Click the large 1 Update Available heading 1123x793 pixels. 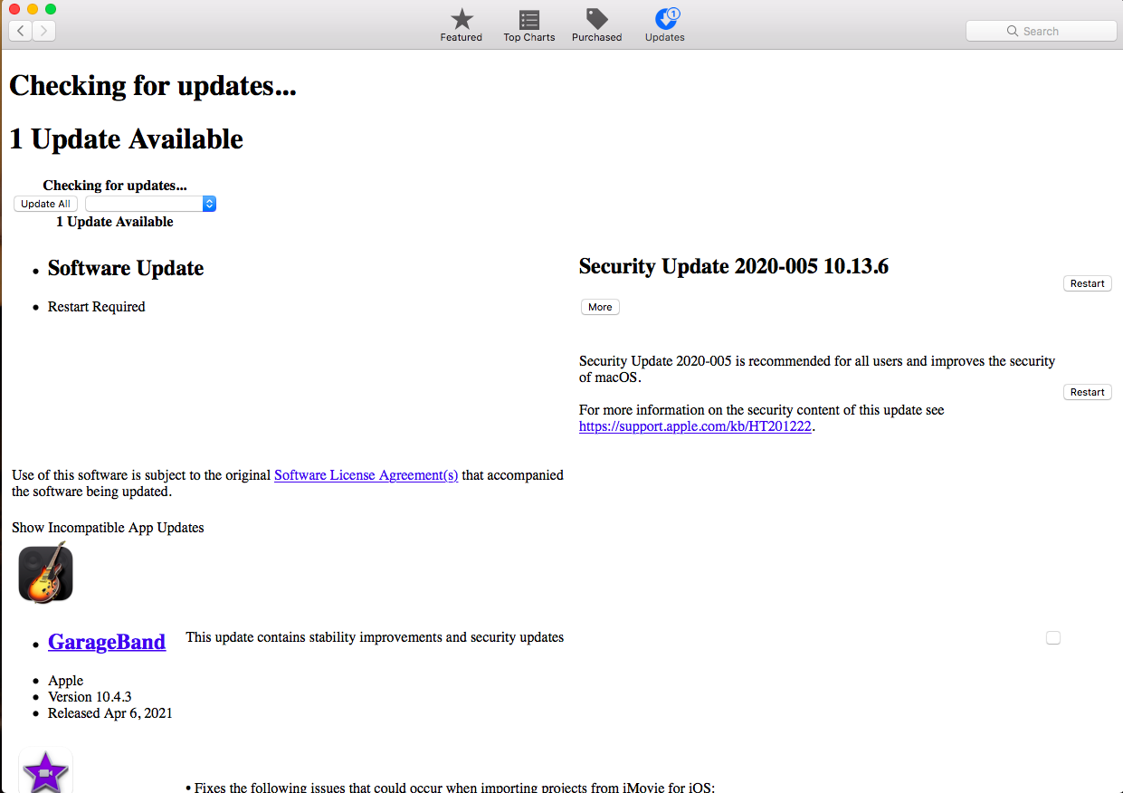tap(127, 139)
